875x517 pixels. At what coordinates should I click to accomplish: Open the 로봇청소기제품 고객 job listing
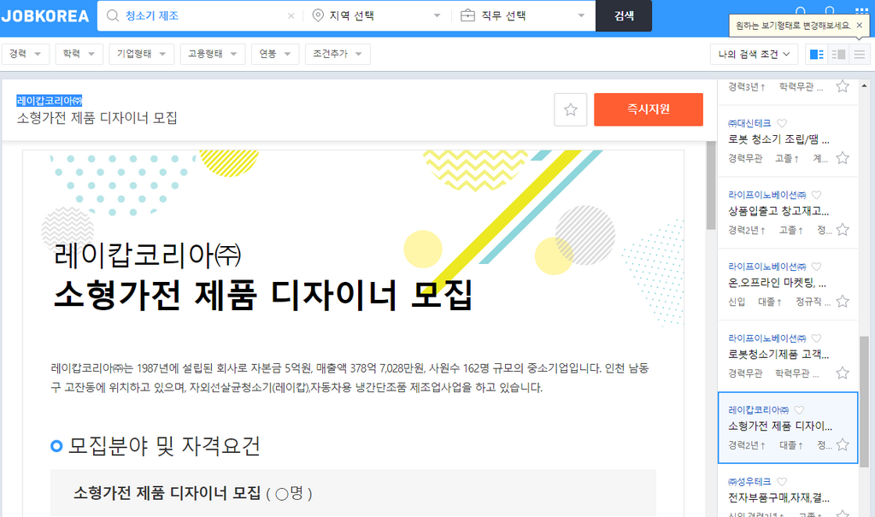pyautogui.click(x=778, y=354)
